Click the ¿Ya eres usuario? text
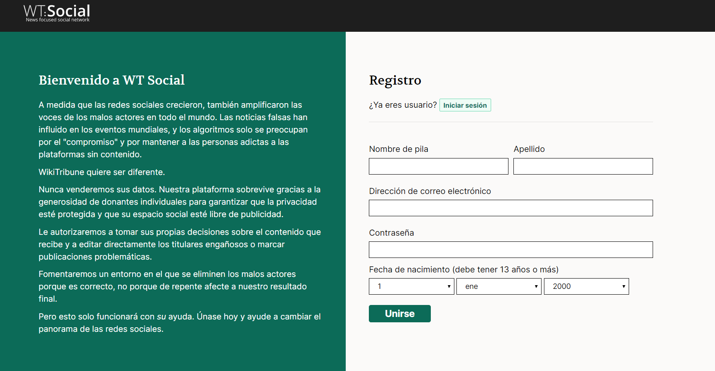The image size is (715, 371). (x=403, y=105)
